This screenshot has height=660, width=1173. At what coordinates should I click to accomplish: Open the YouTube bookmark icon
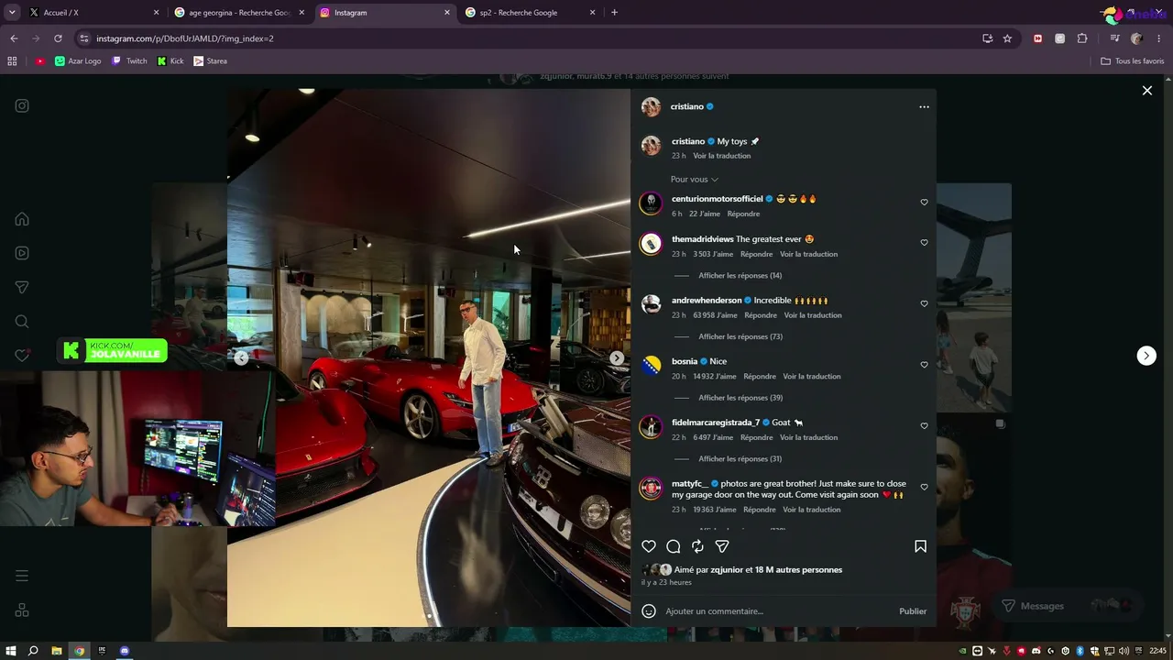click(40, 61)
